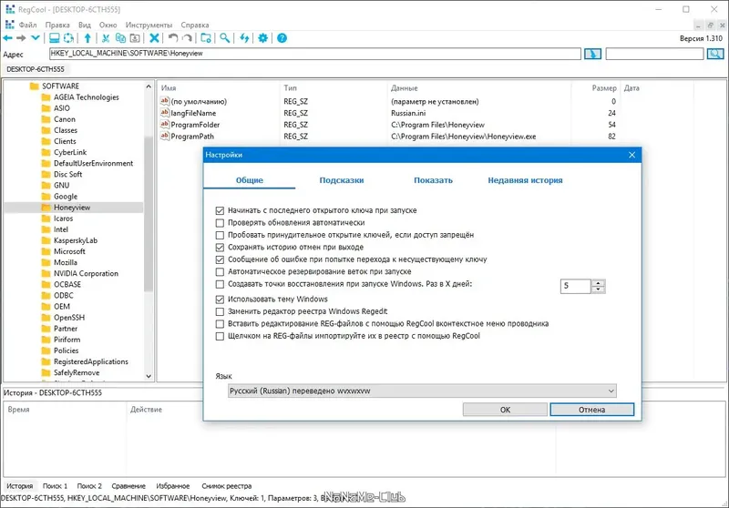The image size is (729, 508).
Task: Switch to the Подсказки tab
Action: 341,180
